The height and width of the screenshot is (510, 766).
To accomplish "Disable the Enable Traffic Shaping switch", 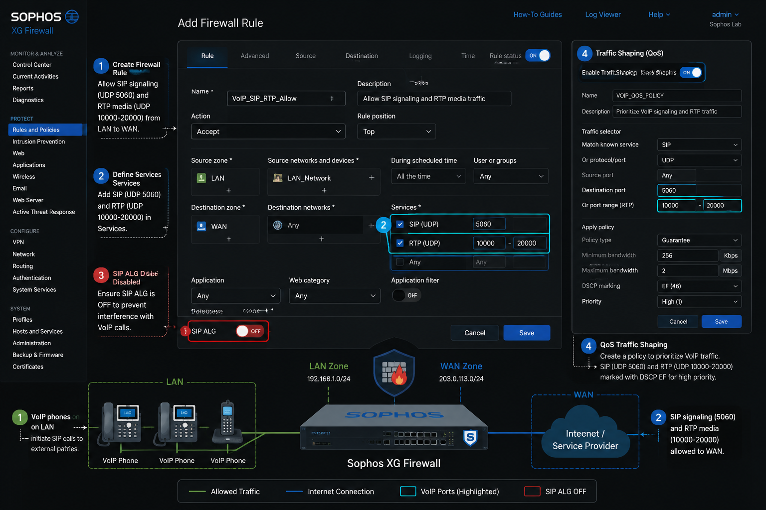I will (692, 73).
